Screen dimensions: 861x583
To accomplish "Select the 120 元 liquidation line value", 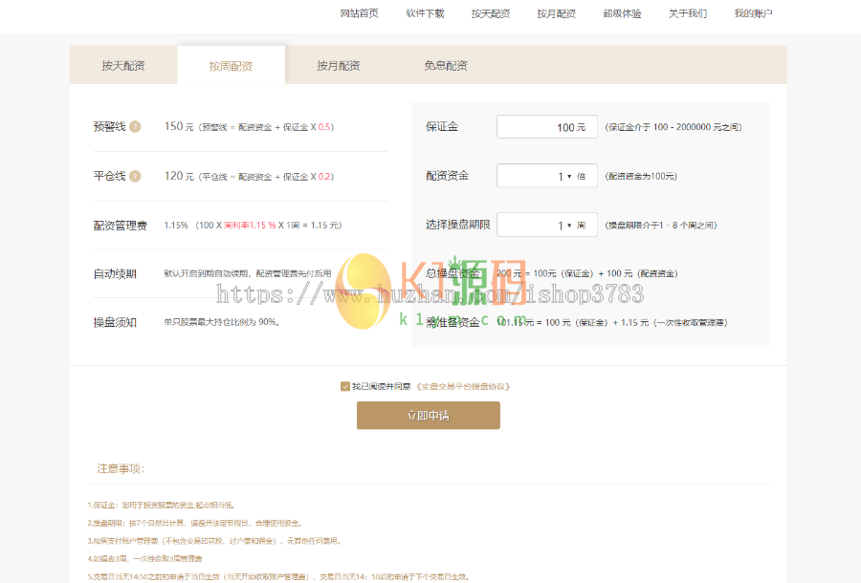I will [179, 176].
